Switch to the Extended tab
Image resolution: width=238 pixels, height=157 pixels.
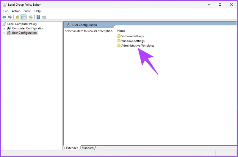click(x=72, y=148)
